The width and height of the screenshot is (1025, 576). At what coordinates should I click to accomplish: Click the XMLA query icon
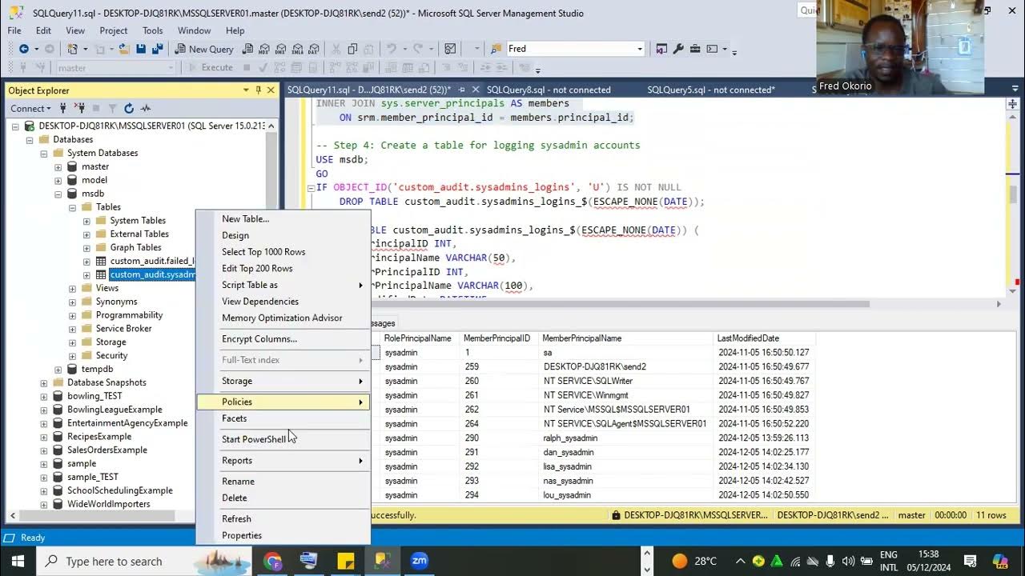[x=298, y=49]
